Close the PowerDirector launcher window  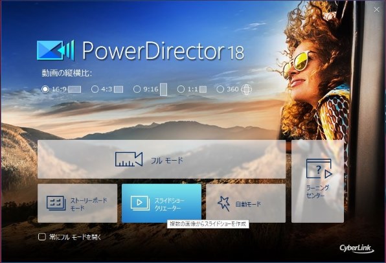point(376,10)
